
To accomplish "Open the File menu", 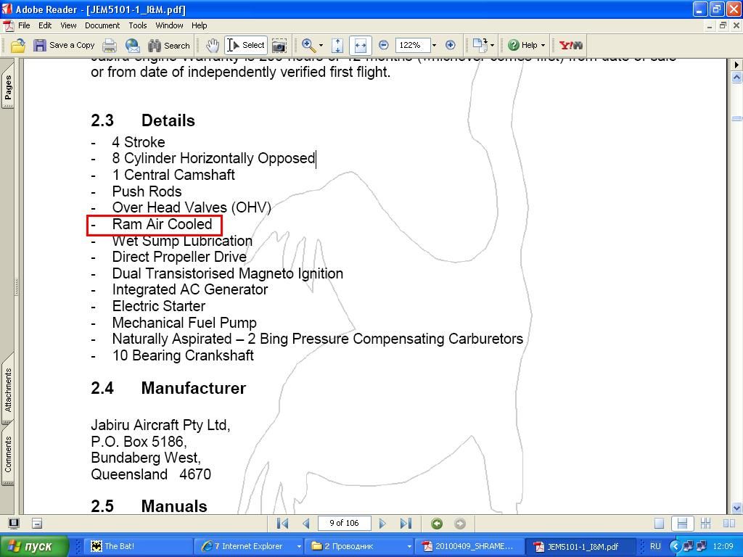I will [24, 25].
